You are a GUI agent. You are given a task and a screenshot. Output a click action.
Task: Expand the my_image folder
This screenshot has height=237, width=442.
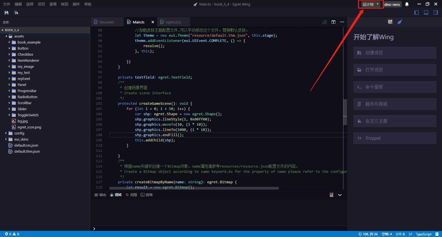click(x=9, y=66)
